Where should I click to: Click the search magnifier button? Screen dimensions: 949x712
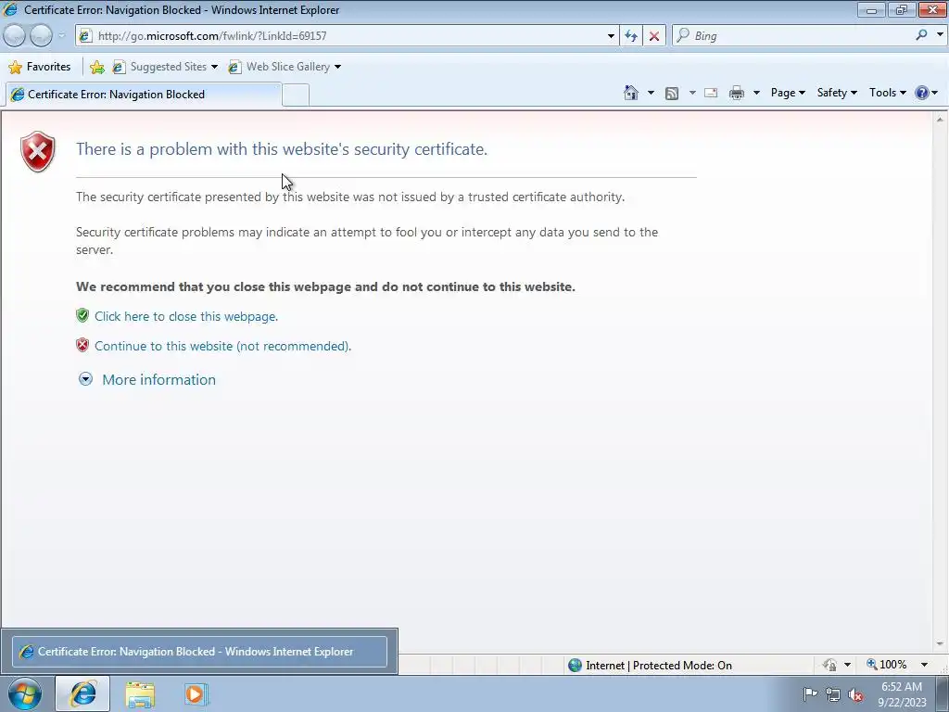tap(921, 35)
